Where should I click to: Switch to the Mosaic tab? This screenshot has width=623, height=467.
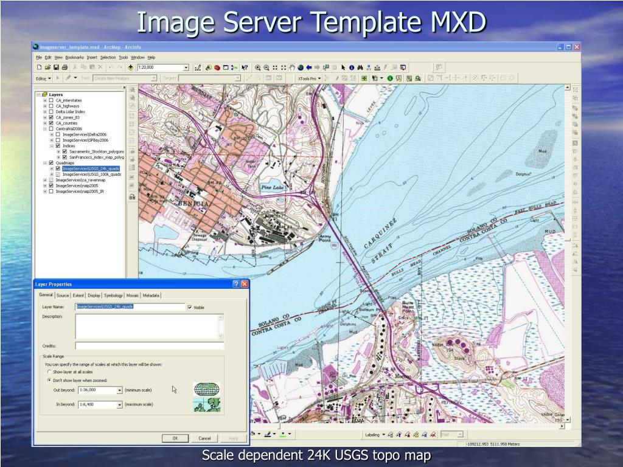point(132,296)
